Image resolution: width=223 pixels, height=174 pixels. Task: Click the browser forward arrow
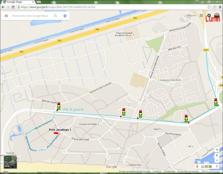click(x=8, y=7)
